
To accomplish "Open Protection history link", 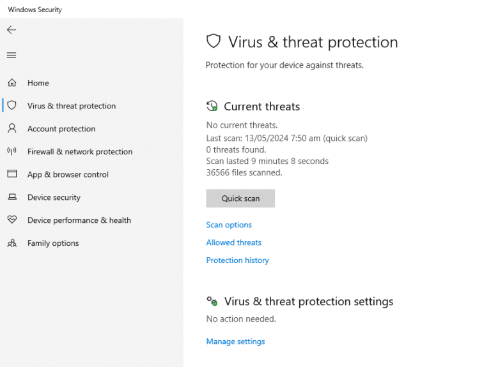I will (237, 260).
